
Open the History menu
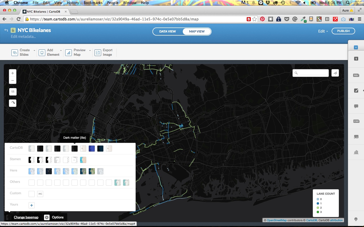pyautogui.click(x=73, y=3)
